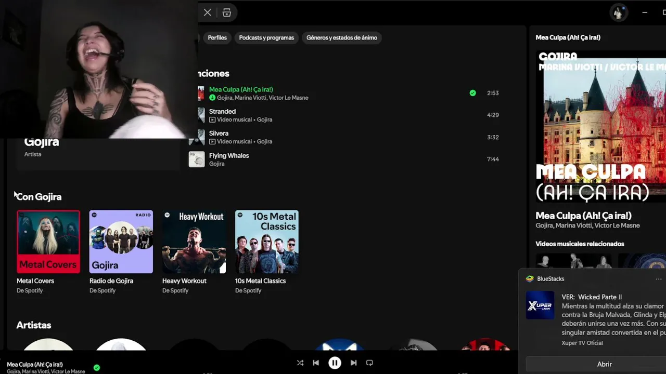Click the 2:53 duration of Mea Culpa
Image resolution: width=666 pixels, height=374 pixels.
[x=493, y=93]
